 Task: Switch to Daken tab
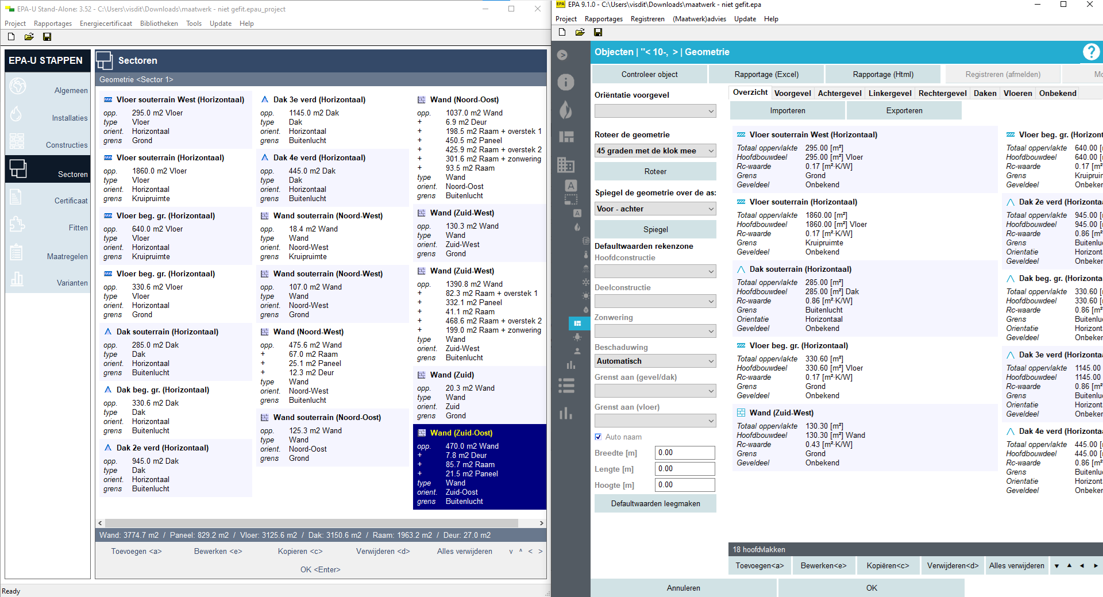pyautogui.click(x=985, y=93)
